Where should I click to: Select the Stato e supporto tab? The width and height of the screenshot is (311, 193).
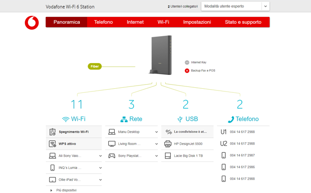coord(243,22)
